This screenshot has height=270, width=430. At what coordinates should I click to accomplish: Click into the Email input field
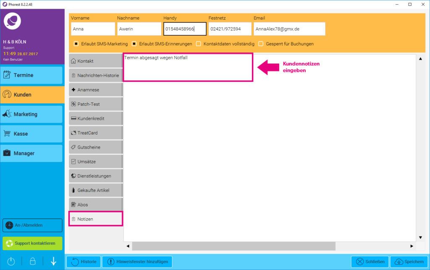click(289, 29)
